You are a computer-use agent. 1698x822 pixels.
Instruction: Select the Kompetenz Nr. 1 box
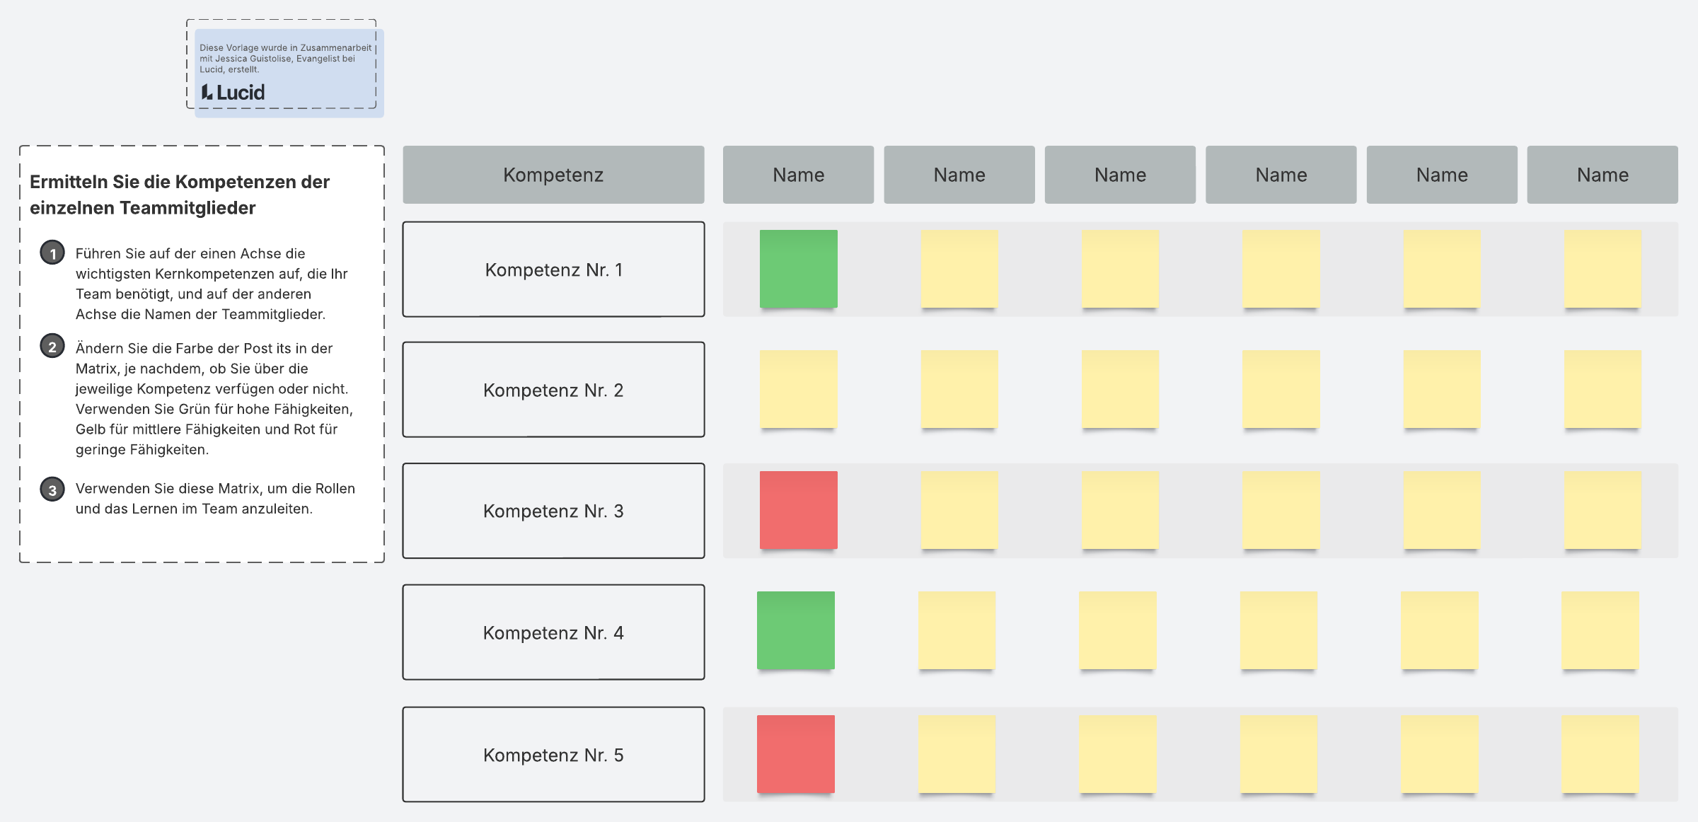(553, 270)
